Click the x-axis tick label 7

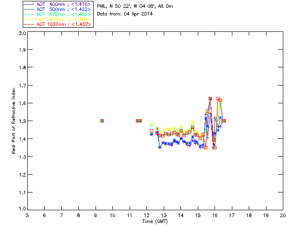pos(61,215)
